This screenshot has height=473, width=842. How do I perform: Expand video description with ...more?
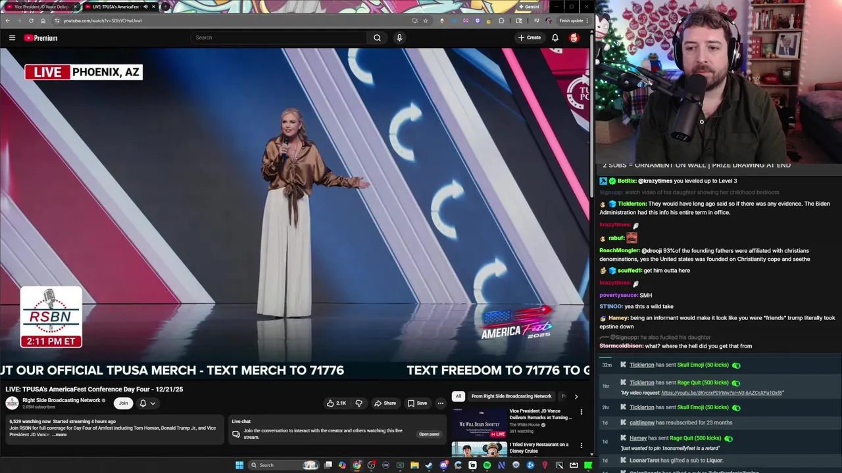pos(59,435)
